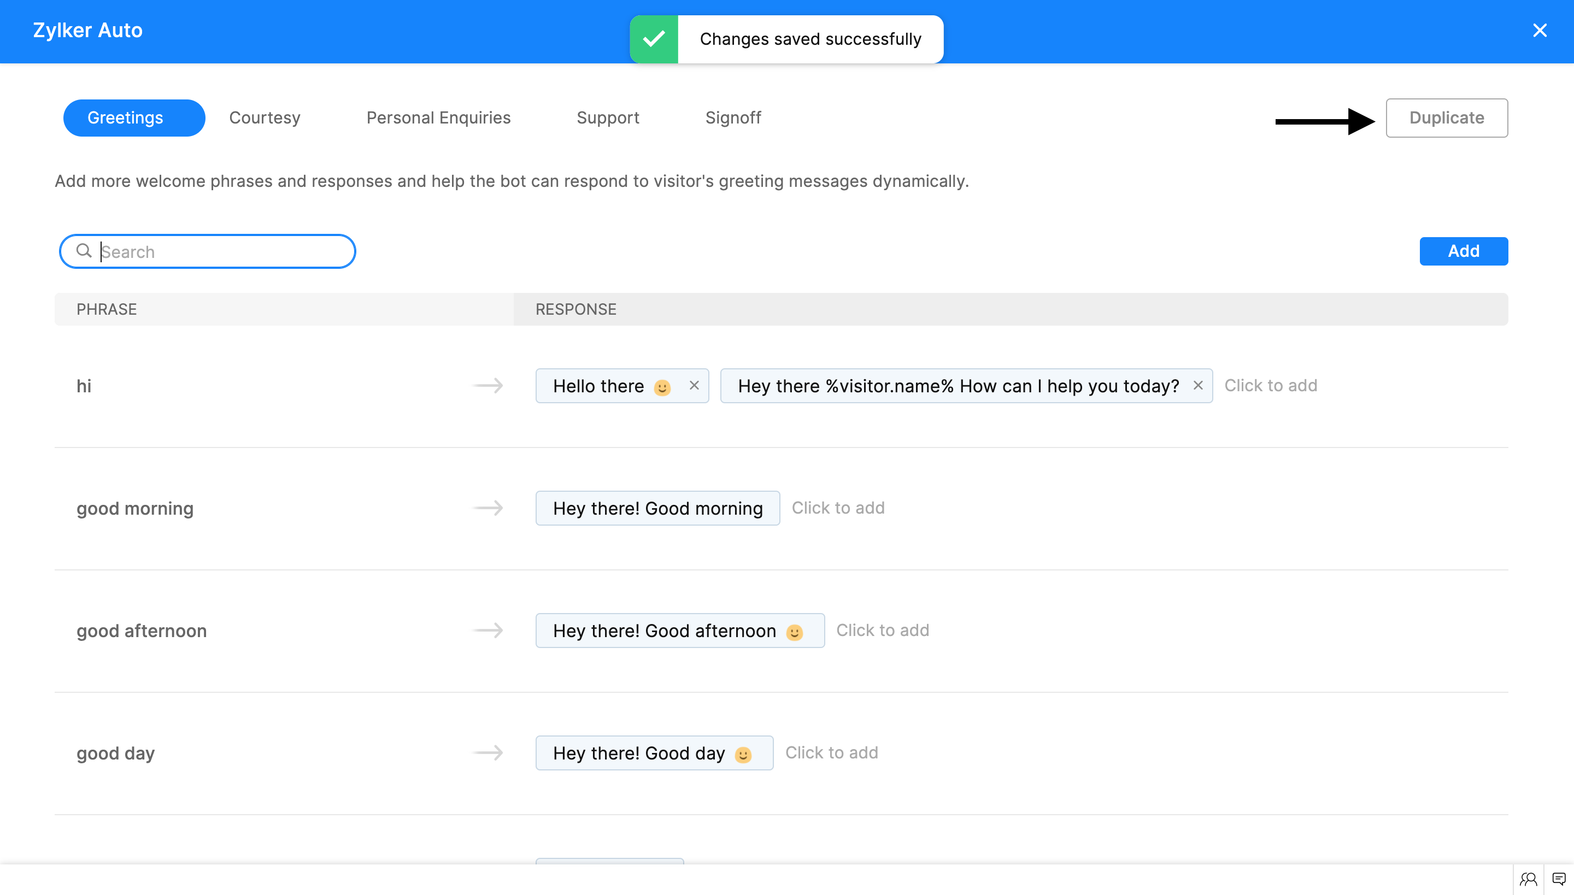Click the arrow beside 'good morning' phrase
This screenshot has height=895, width=1574.
tap(488, 508)
